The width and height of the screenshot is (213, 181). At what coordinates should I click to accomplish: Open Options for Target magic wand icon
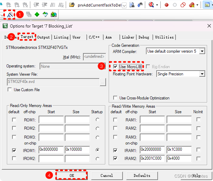tap(10, 14)
